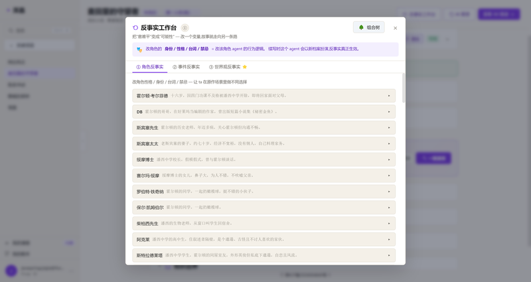Image resolution: width=531 pixels, height=282 pixels.
Task: Expand the 斯特拉德莱塔 row
Action: tap(264, 255)
